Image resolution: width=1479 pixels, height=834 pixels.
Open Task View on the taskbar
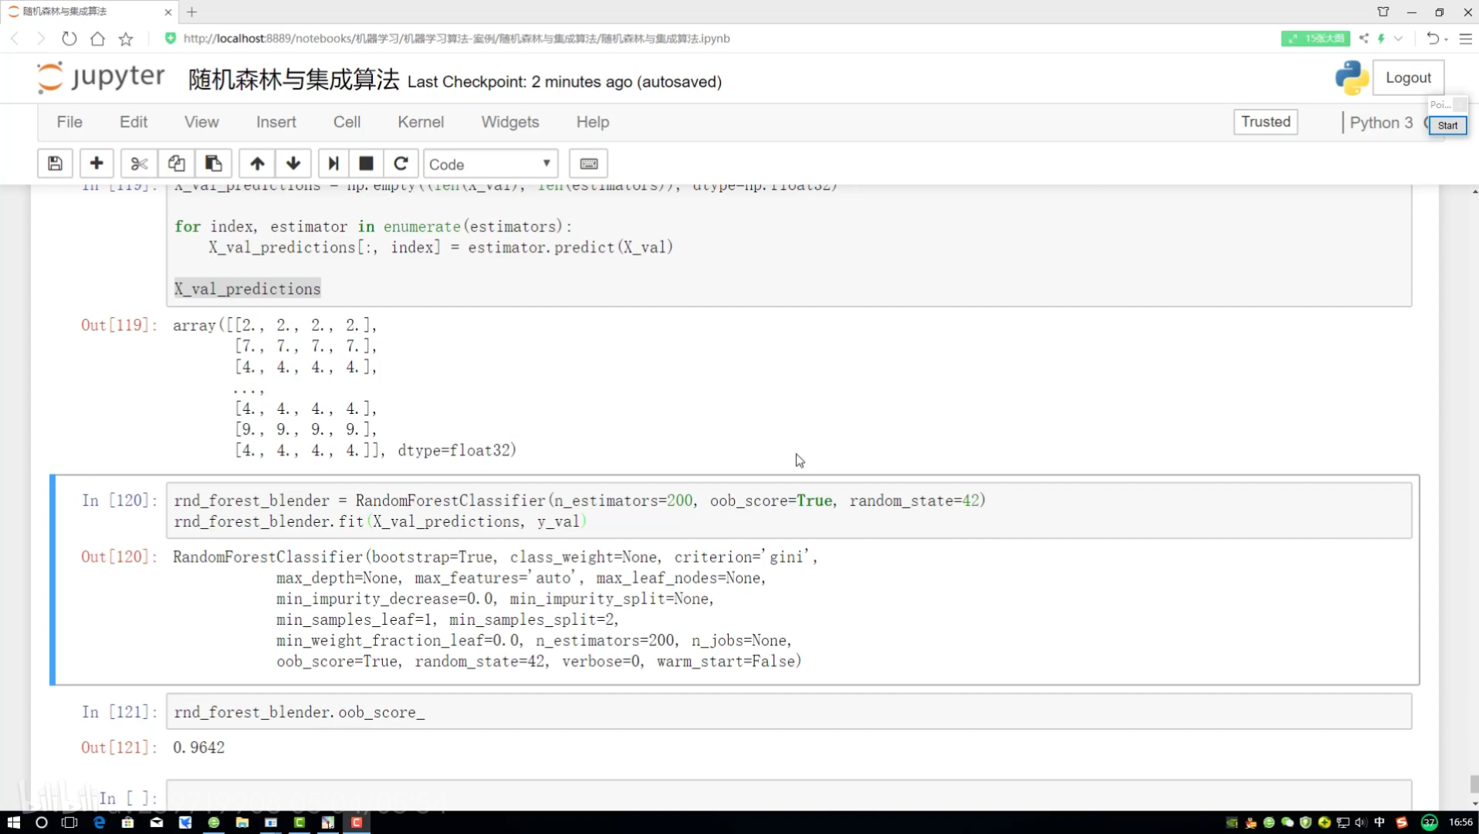pos(69,822)
